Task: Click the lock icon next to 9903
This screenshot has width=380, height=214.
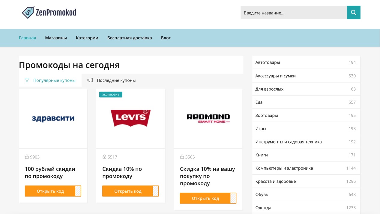Action: click(x=27, y=157)
